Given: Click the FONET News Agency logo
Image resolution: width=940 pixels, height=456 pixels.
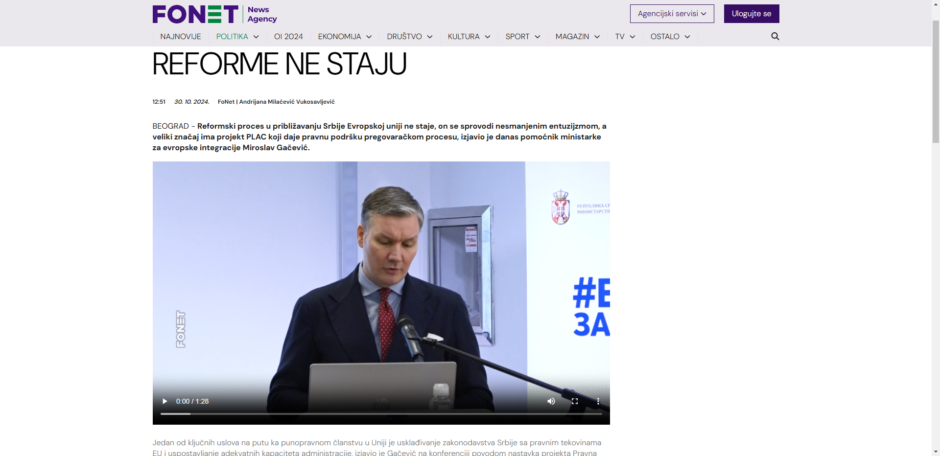Looking at the screenshot, I should click(214, 14).
